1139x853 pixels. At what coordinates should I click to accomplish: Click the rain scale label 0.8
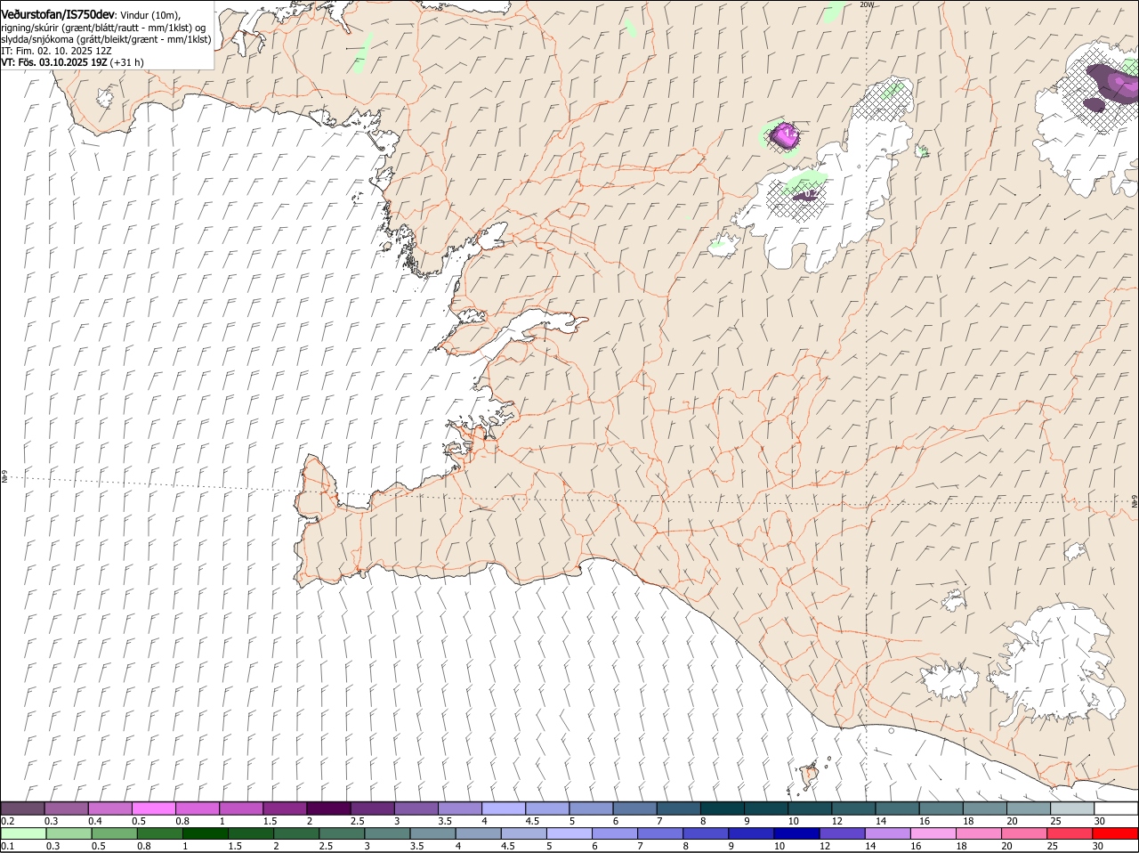click(143, 846)
